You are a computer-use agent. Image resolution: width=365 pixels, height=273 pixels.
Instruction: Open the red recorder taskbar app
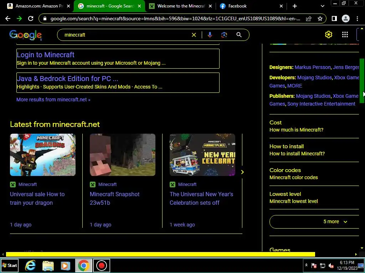pos(102,266)
